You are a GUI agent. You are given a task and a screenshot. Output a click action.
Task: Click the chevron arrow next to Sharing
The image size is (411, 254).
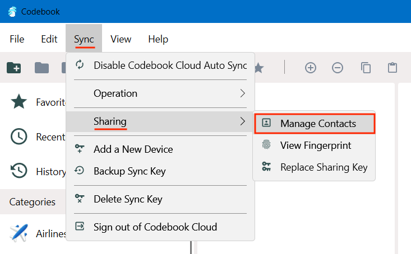pyautogui.click(x=243, y=121)
